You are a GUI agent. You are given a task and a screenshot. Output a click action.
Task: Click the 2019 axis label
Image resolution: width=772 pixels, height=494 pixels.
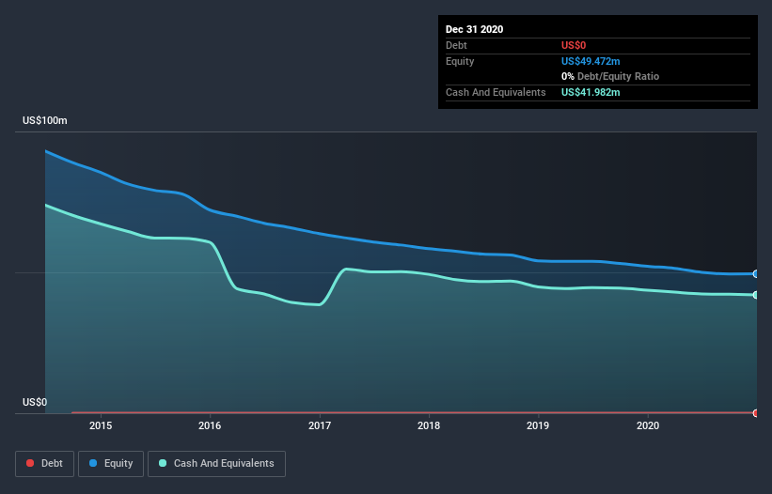[538, 425]
